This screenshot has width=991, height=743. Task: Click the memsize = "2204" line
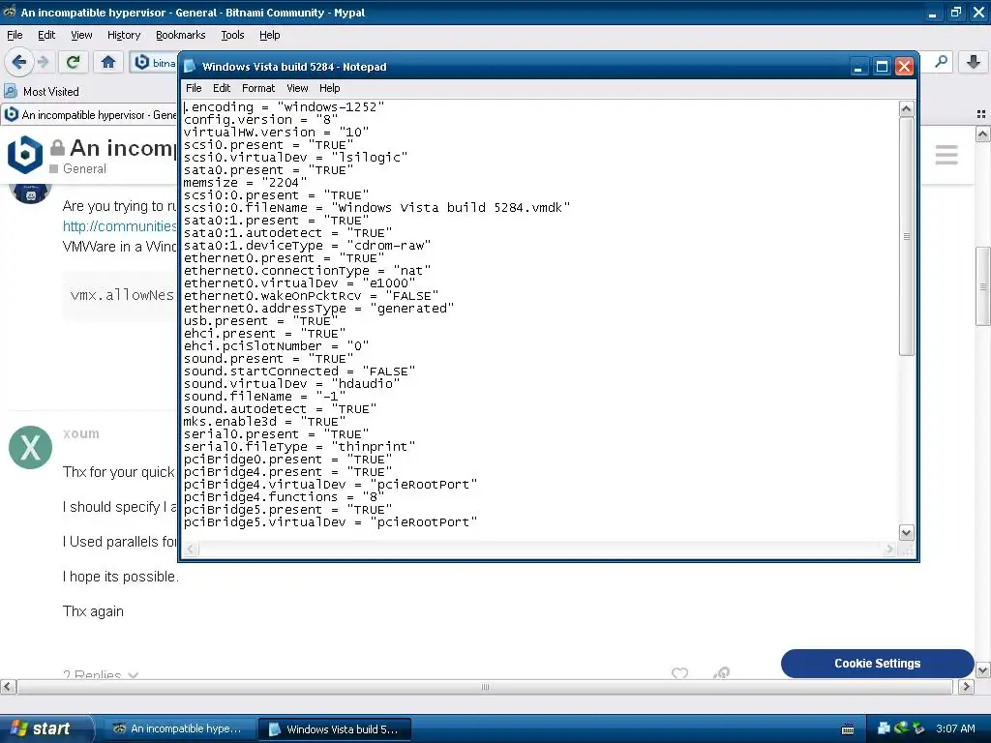coord(245,183)
